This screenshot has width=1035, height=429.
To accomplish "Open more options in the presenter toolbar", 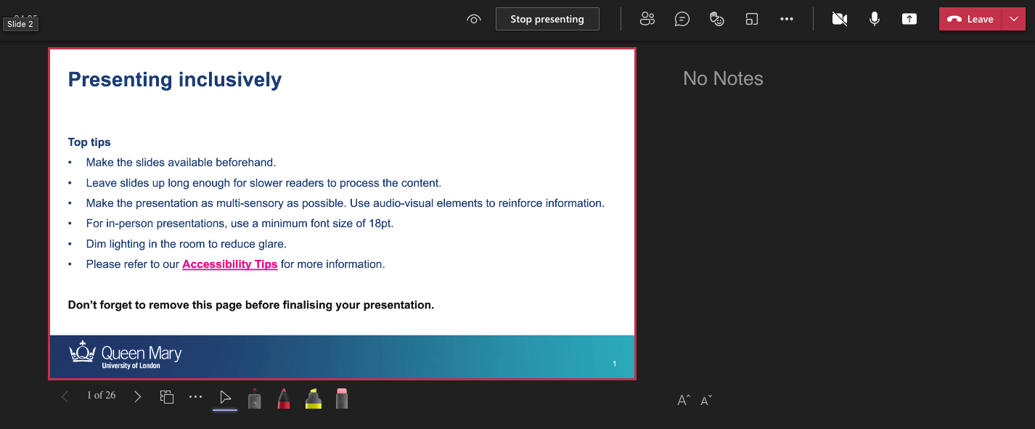I will click(195, 396).
